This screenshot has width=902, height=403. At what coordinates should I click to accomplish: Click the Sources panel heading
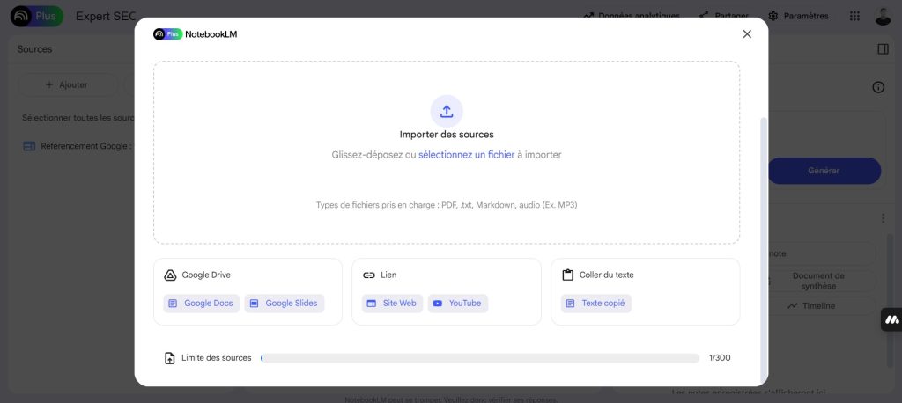click(34, 49)
